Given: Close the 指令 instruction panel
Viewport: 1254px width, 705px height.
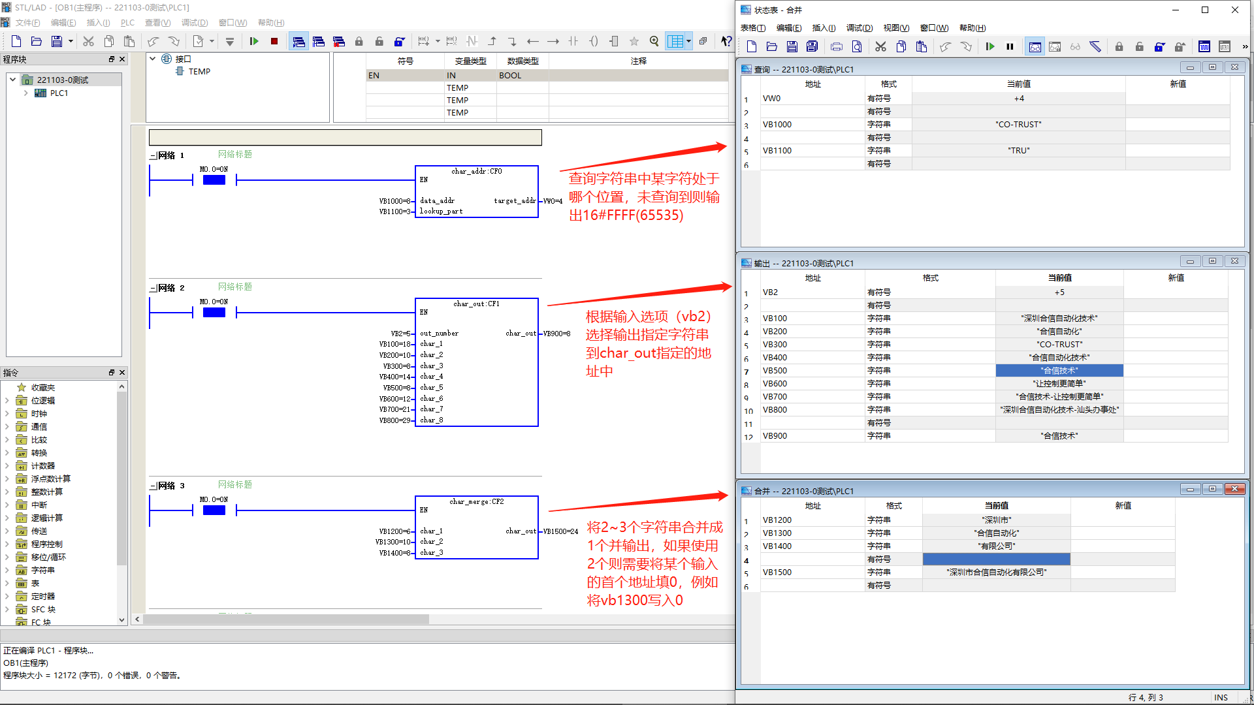Looking at the screenshot, I should click(x=122, y=373).
